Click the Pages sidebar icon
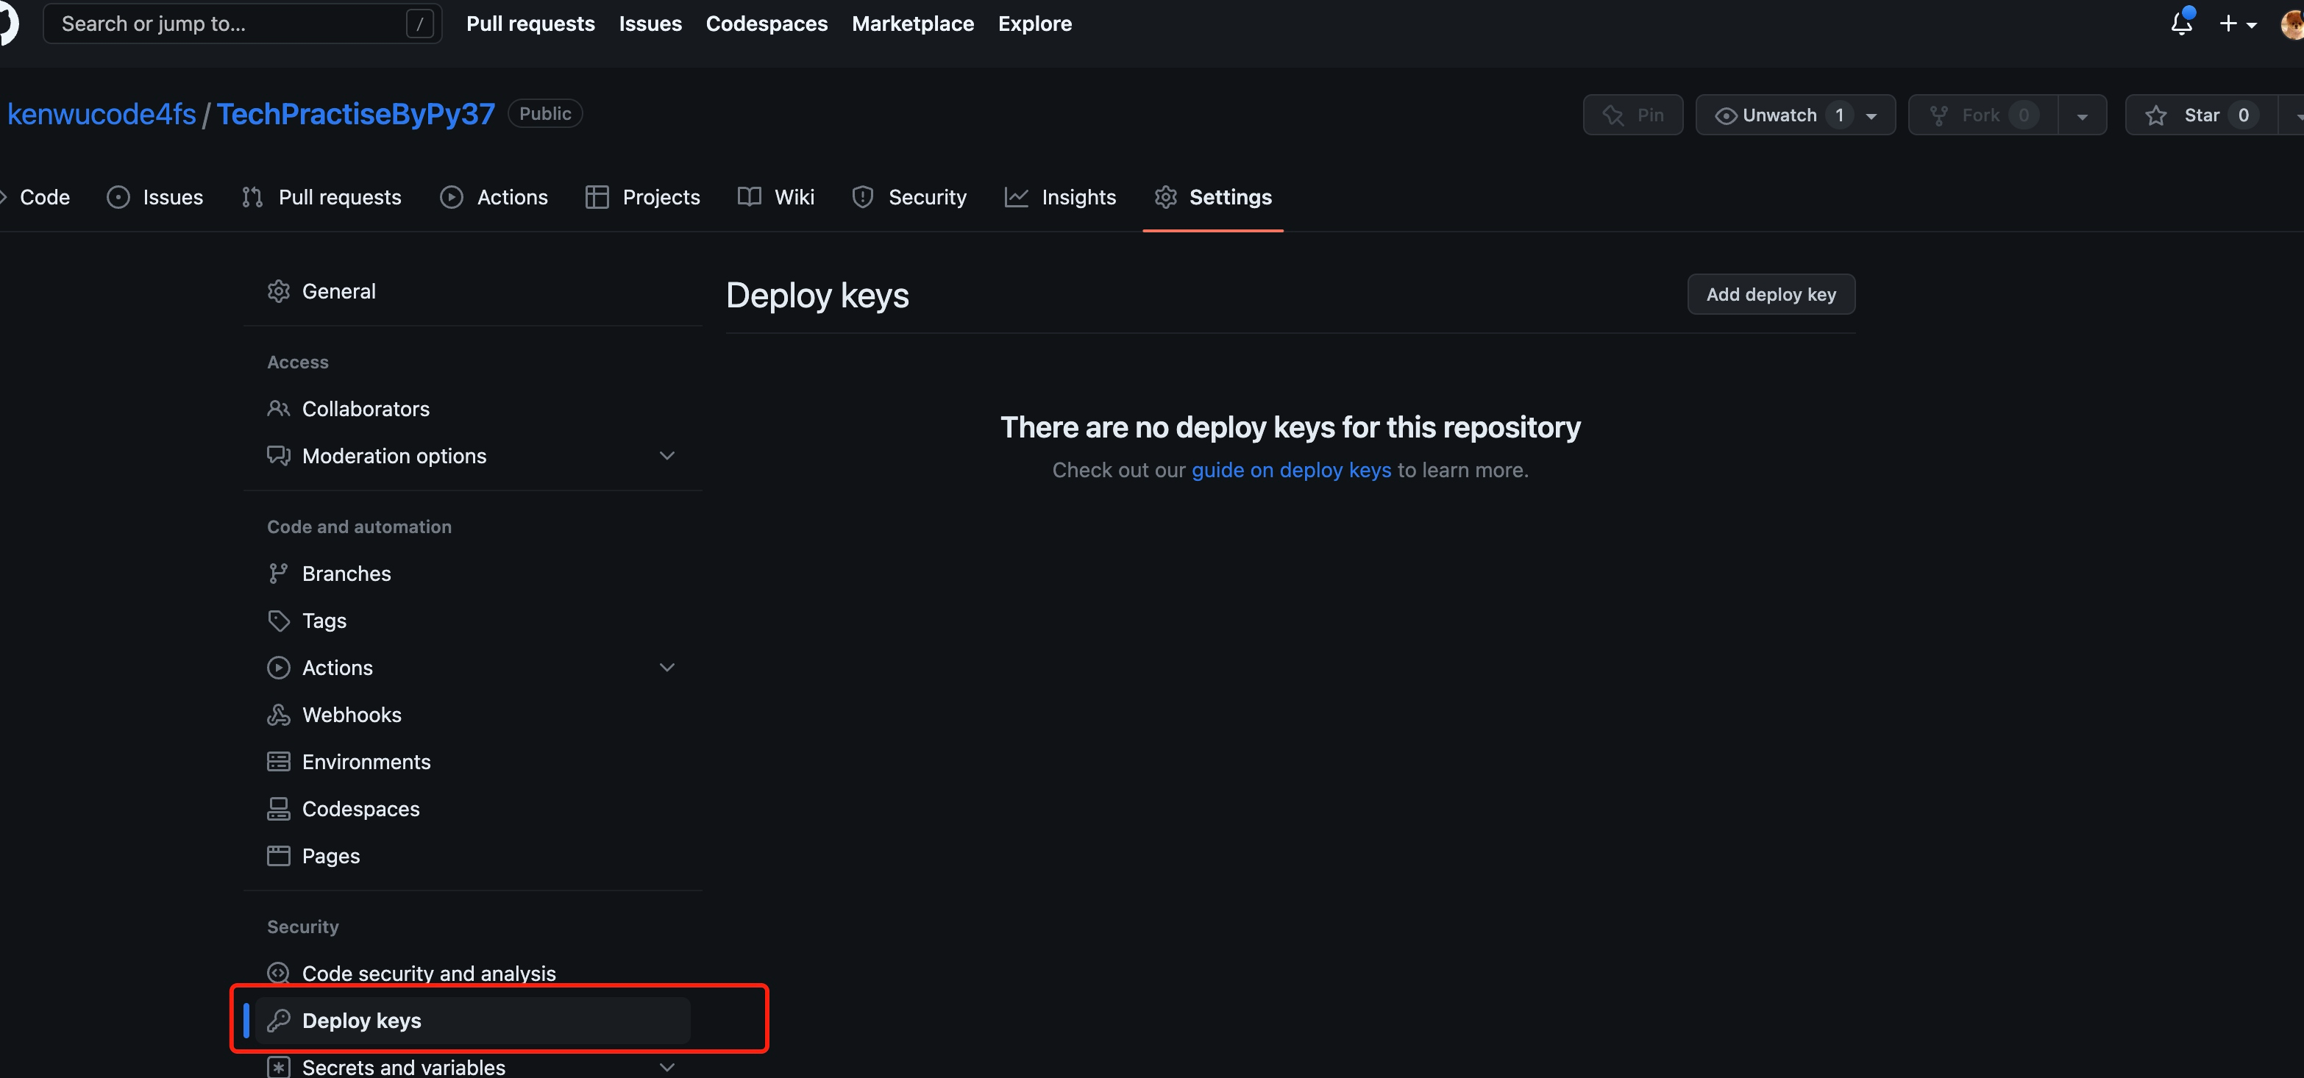The height and width of the screenshot is (1078, 2304). [x=278, y=855]
